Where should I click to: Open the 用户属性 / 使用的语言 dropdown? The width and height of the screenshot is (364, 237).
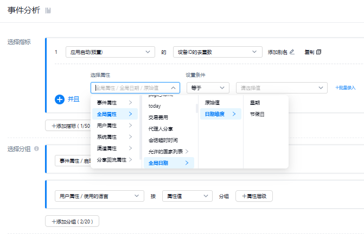(99, 196)
